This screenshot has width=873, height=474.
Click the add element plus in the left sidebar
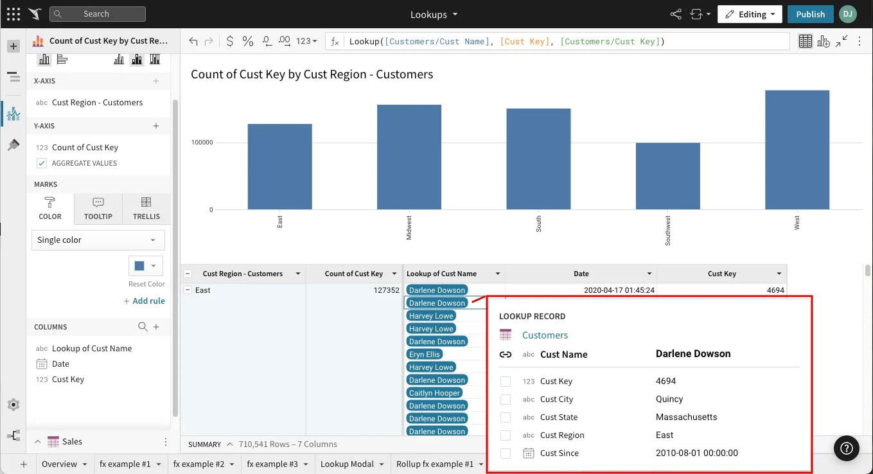coord(13,46)
